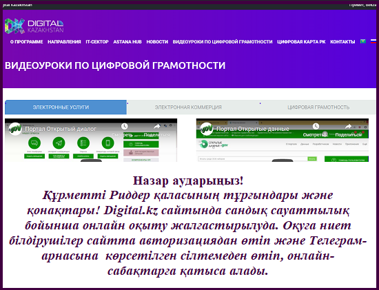Screen dimensions: 379x290
Task: Go to the IT-СЕКТОР section
Action: click(97, 42)
